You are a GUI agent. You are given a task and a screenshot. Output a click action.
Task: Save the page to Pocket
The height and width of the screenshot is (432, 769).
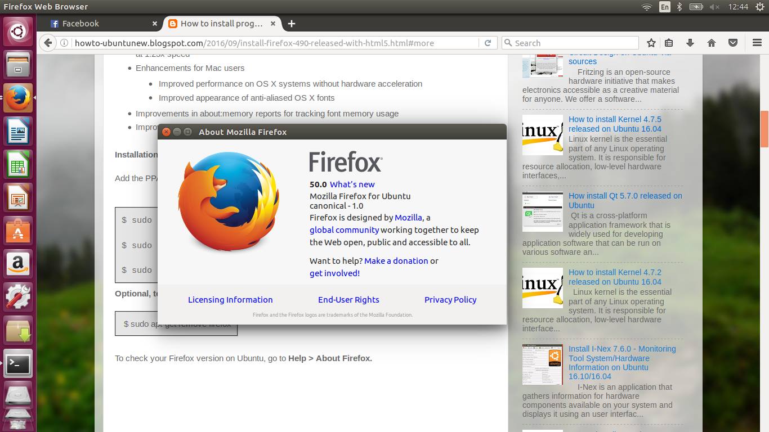tap(733, 43)
